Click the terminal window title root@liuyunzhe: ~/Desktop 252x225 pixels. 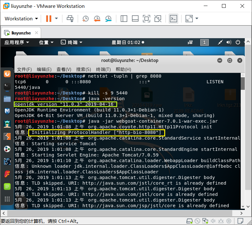(130, 60)
